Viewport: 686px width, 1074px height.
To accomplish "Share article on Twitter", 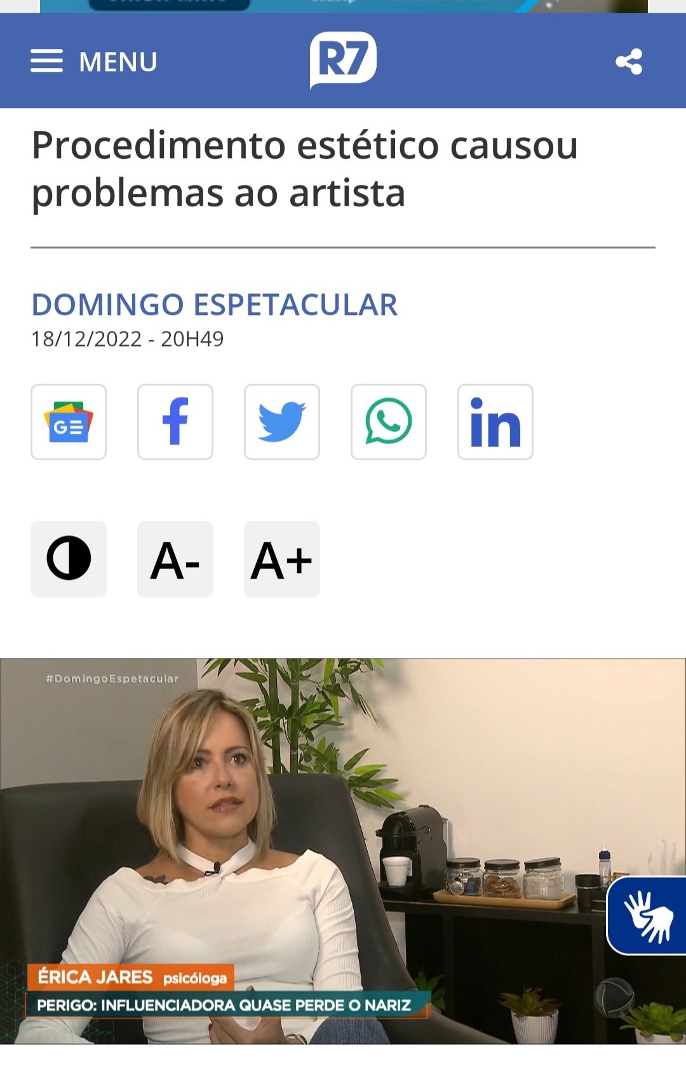I will pyautogui.click(x=282, y=422).
